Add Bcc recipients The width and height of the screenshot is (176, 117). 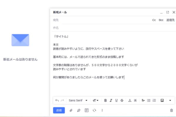tap(161, 20)
